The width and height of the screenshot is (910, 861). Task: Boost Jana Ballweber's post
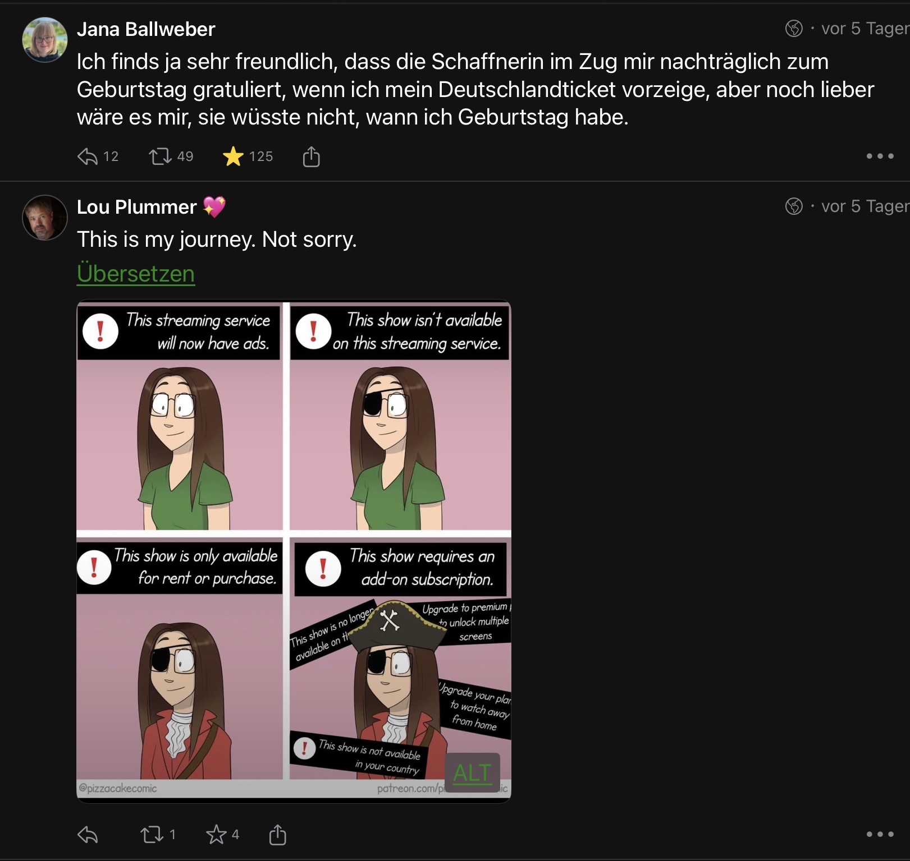(x=160, y=156)
